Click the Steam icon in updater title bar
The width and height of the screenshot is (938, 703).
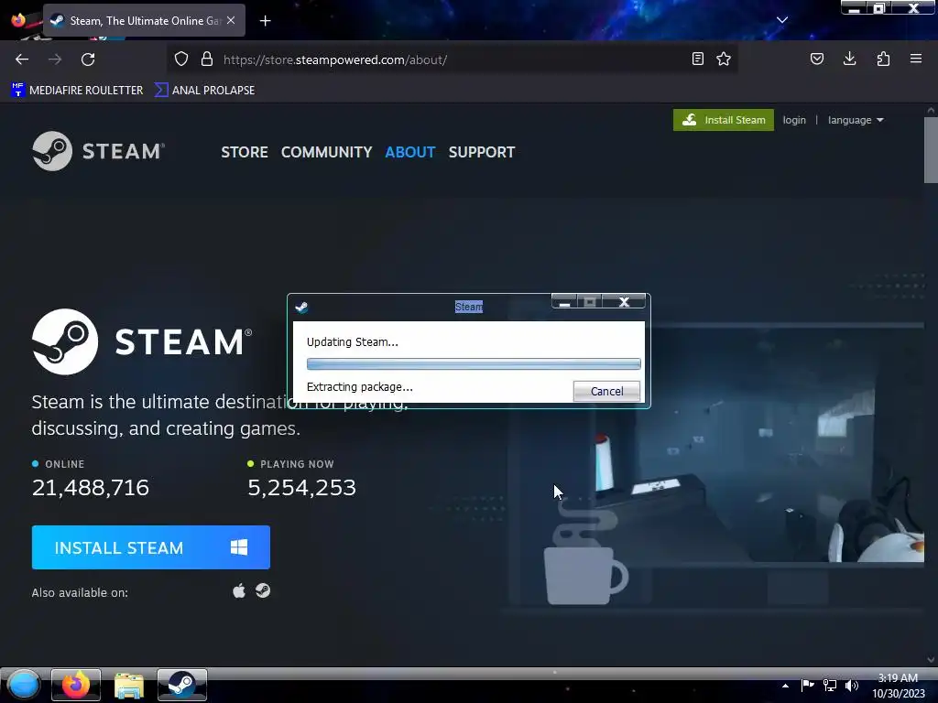click(x=301, y=307)
